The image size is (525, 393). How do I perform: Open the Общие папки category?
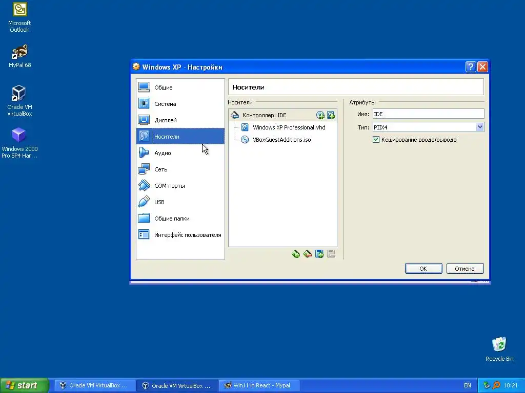pyautogui.click(x=180, y=218)
